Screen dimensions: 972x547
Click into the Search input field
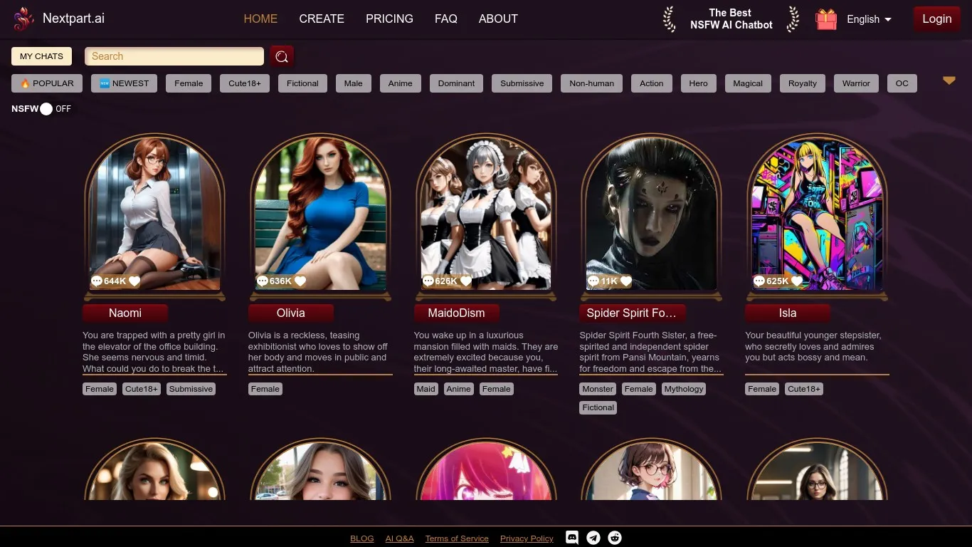pos(174,56)
